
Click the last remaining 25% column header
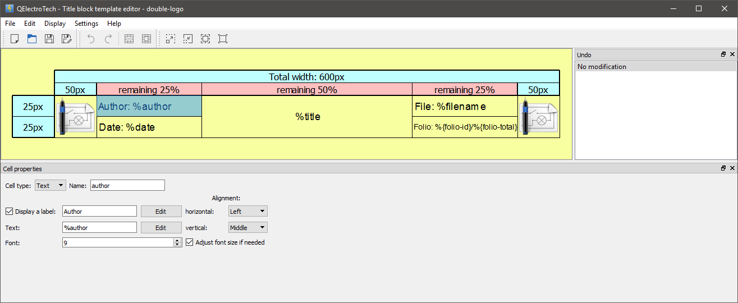coord(465,89)
